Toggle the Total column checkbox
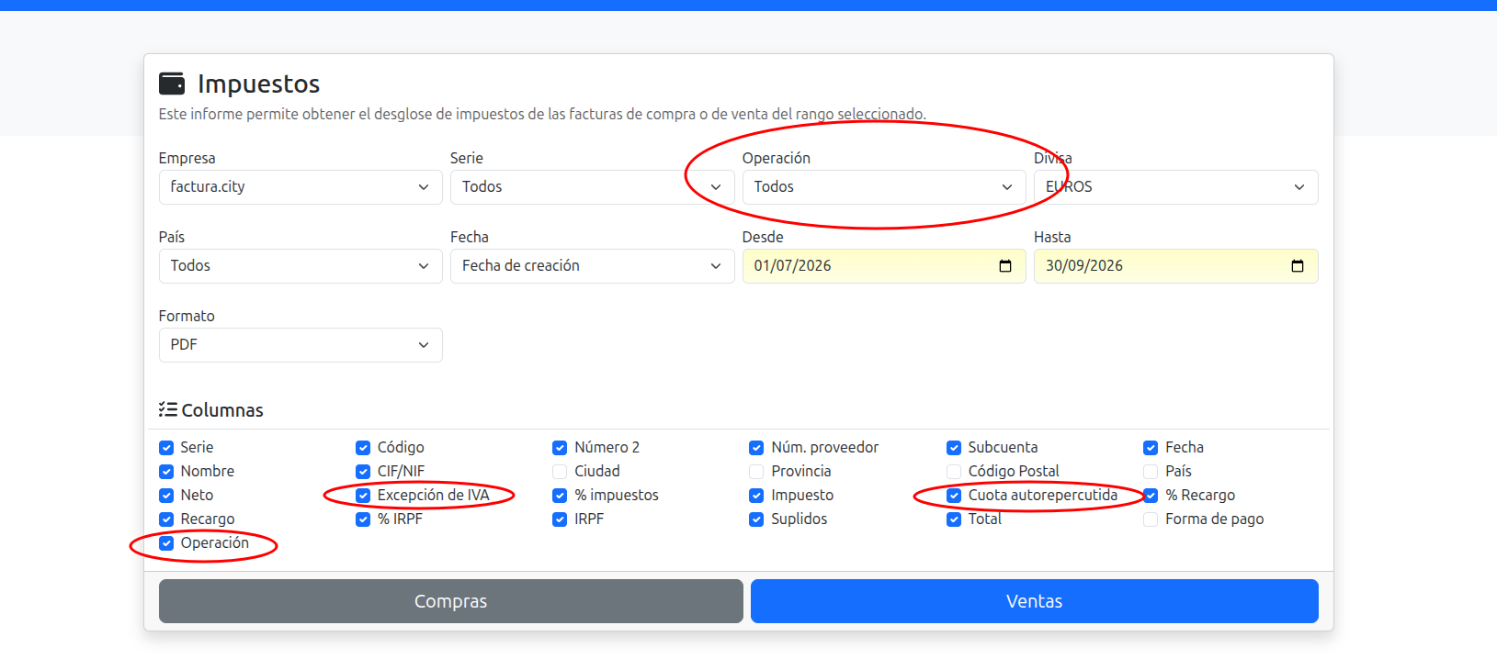 954,519
